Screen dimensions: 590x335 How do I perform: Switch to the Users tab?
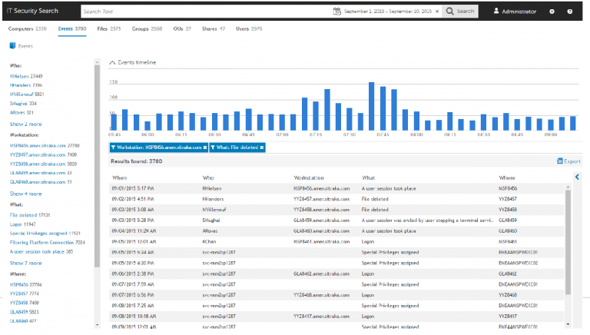pyautogui.click(x=249, y=28)
